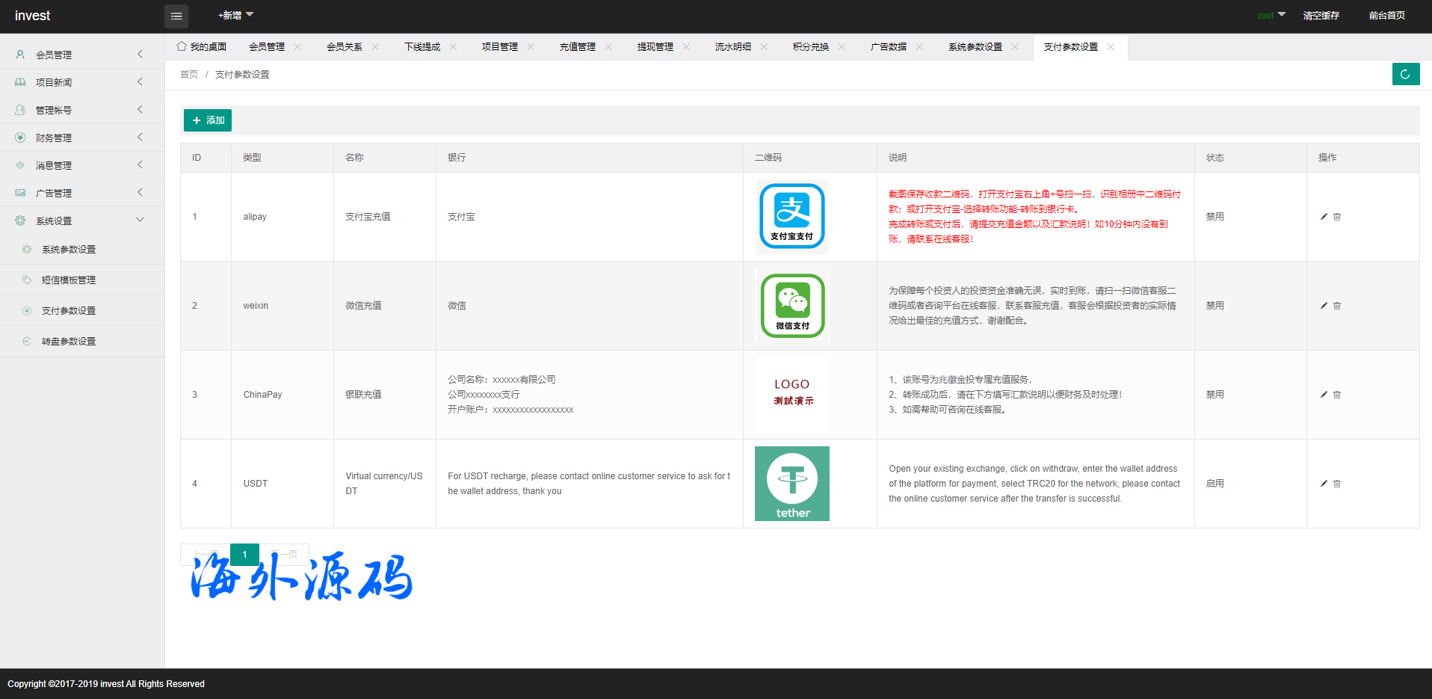Edit the alipay row with pencil icon
1432x699 pixels.
pos(1324,217)
